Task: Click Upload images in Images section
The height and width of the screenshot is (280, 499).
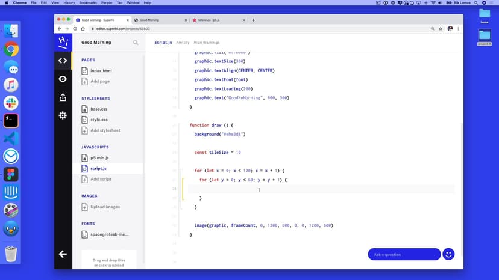Action: (x=104, y=207)
